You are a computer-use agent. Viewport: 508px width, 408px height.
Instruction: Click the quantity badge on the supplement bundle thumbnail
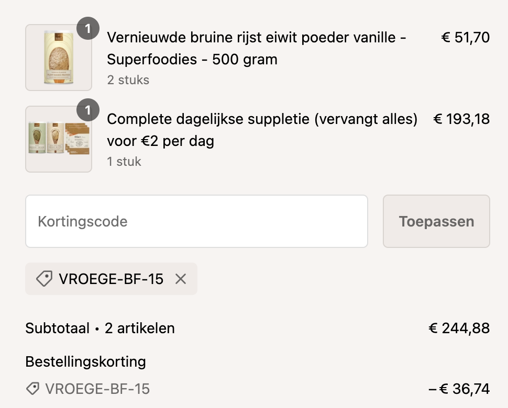[88, 110]
